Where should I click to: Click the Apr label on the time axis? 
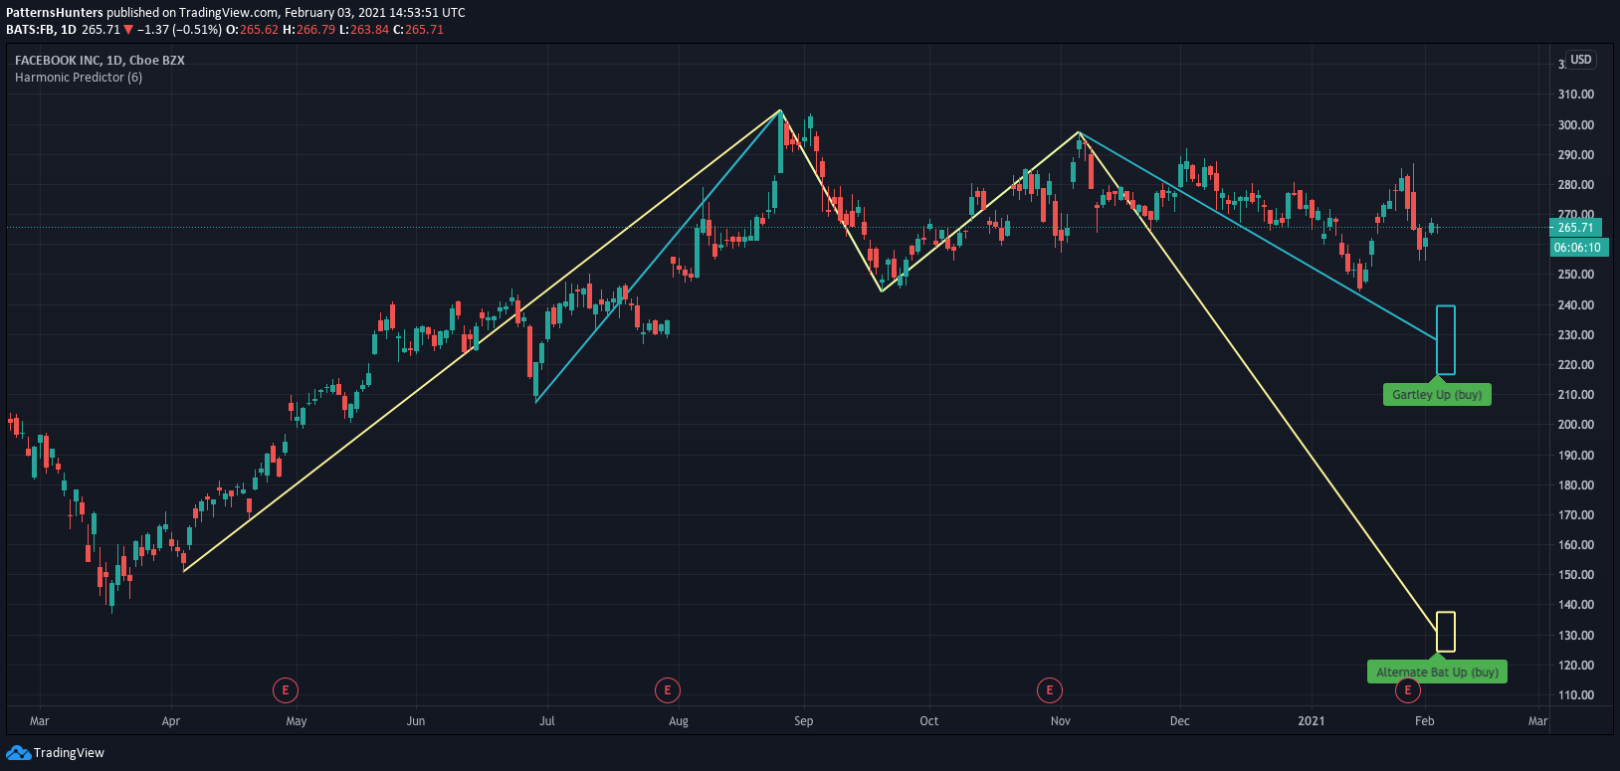[171, 721]
